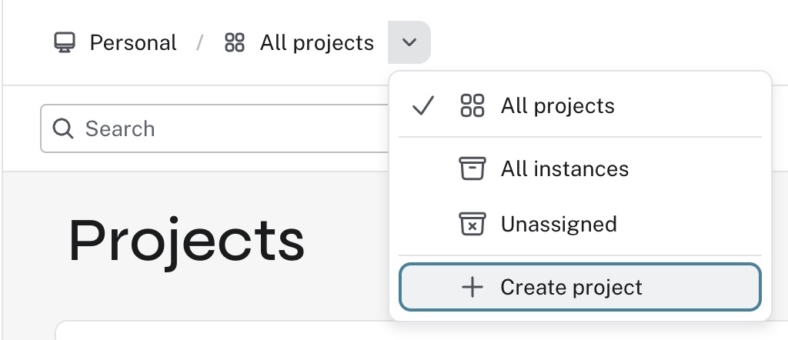Click the slash separator in the breadcrumb
The image size is (788, 340).
[x=200, y=42]
